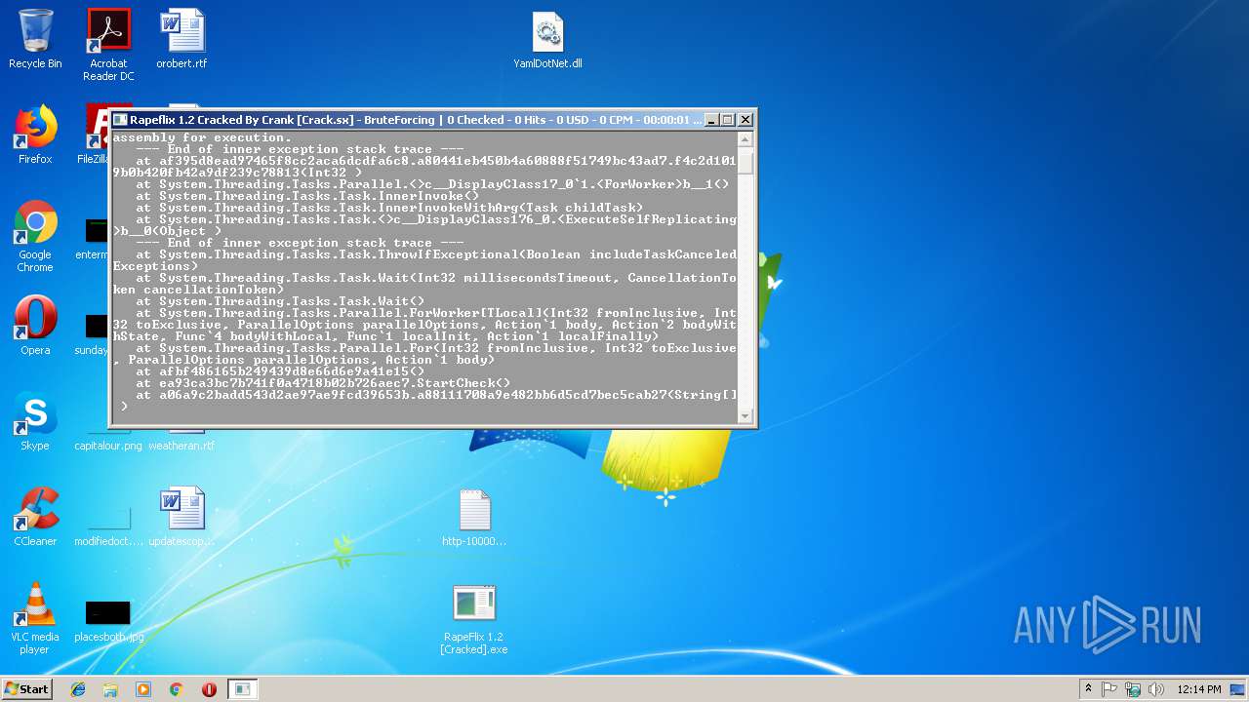Click the console window title bar text

coord(415,120)
